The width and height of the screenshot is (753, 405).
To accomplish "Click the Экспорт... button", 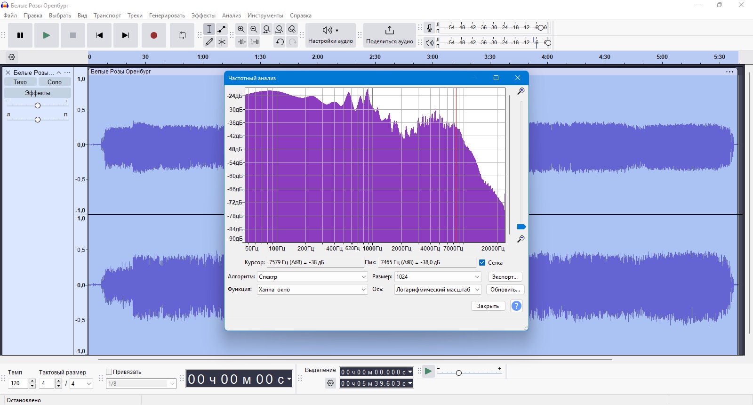I will pyautogui.click(x=505, y=277).
